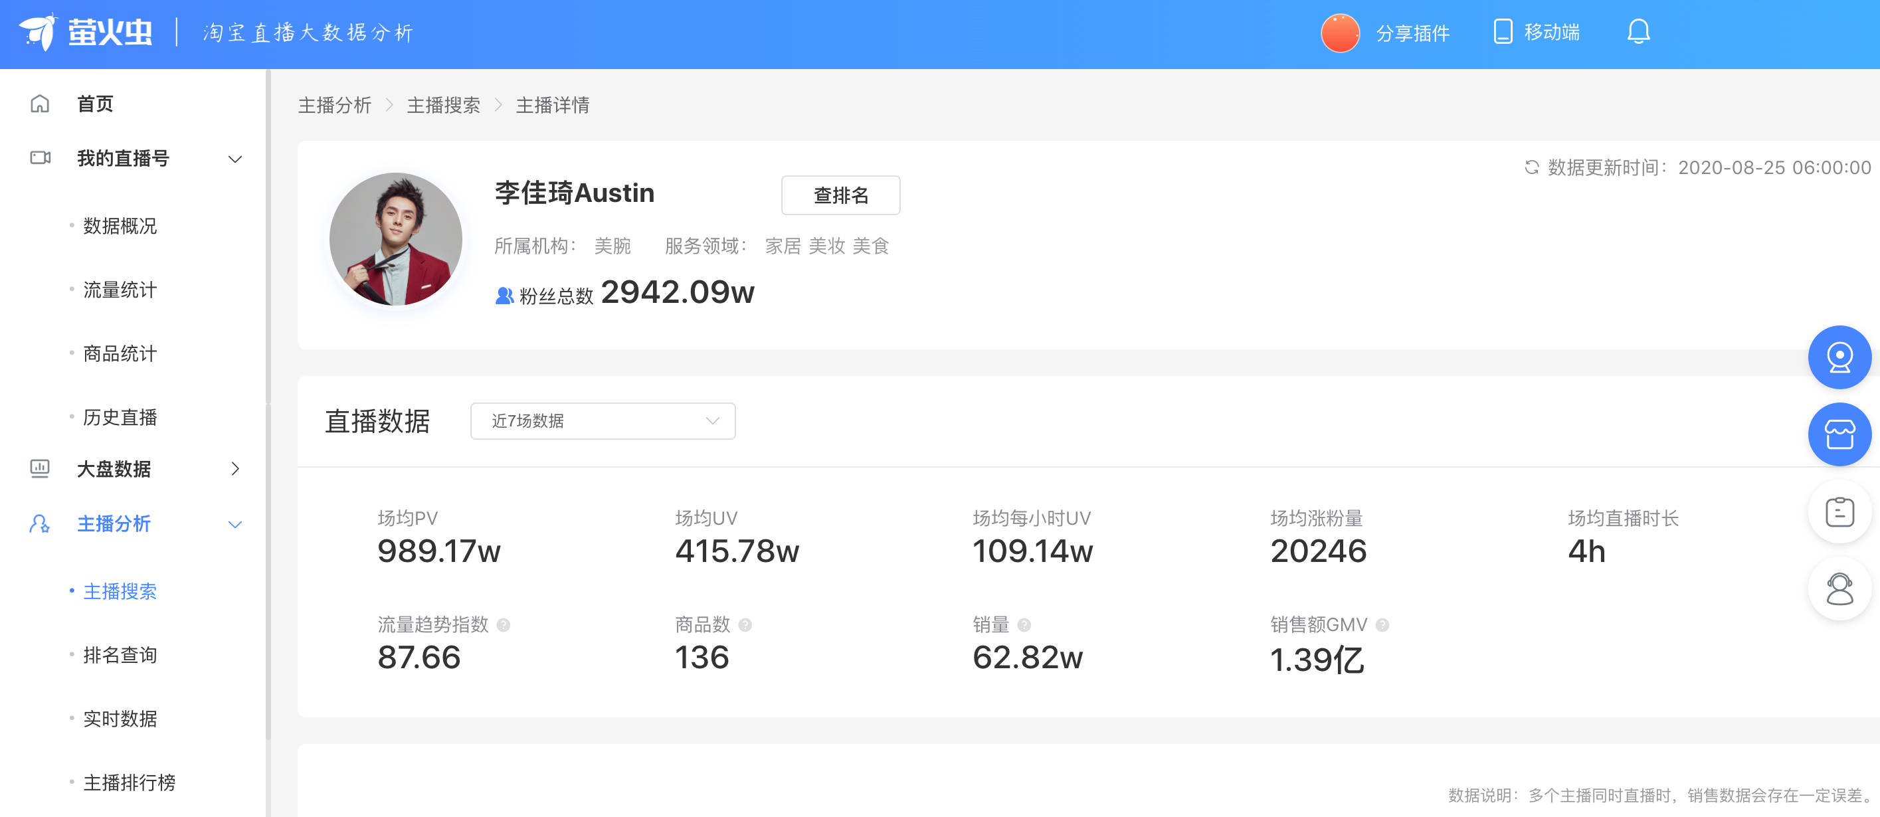Collapse the 主播分析 sidebar section
The height and width of the screenshot is (817, 1880).
click(235, 525)
